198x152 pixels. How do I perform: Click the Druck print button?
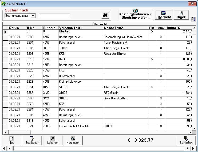pos(181,15)
